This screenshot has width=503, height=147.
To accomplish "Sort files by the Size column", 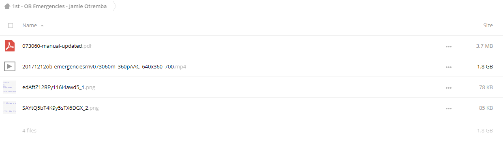I will click(488, 25).
